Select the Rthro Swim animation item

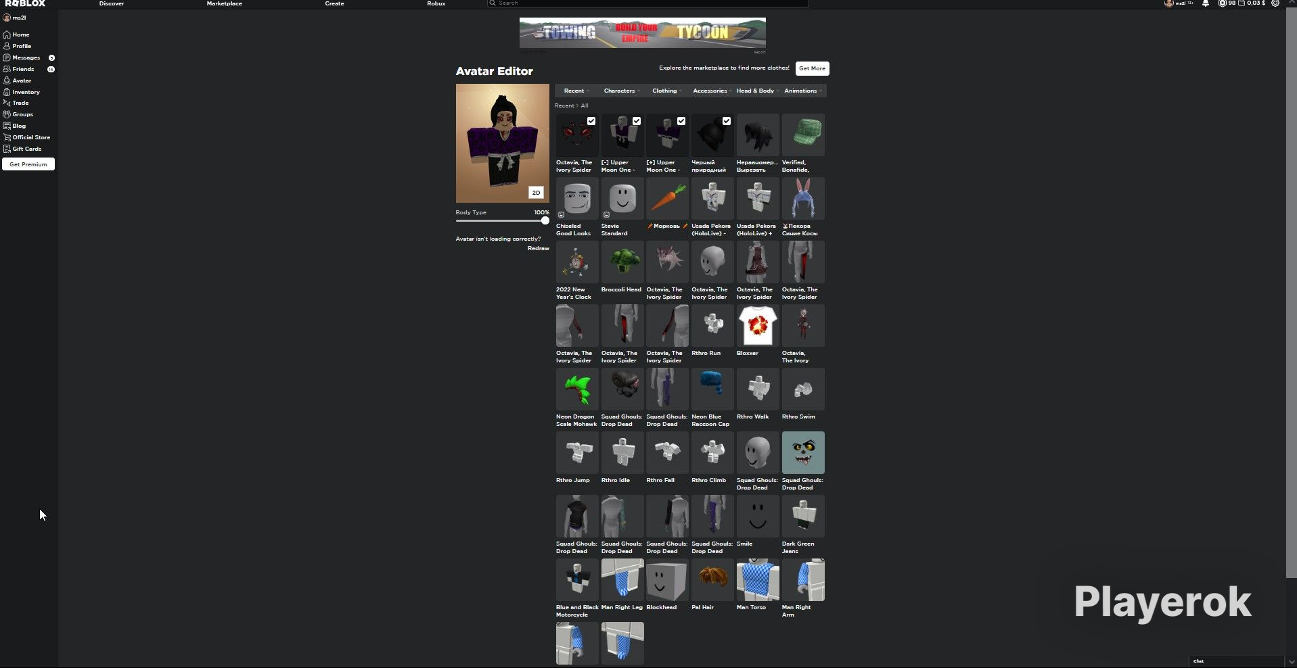click(x=803, y=389)
